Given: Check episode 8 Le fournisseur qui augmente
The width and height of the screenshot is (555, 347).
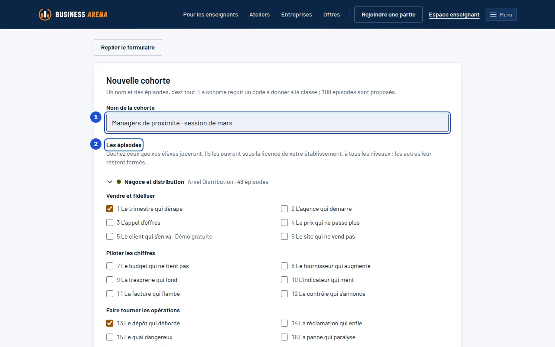Looking at the screenshot, I should (284, 266).
